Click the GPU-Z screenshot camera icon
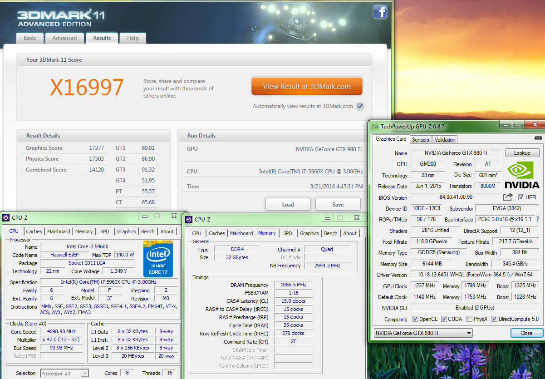Image resolution: width=545 pixels, height=379 pixels. pyautogui.click(x=538, y=138)
